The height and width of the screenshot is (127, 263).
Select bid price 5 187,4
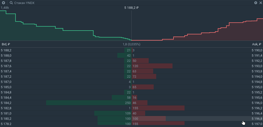point(6,71)
